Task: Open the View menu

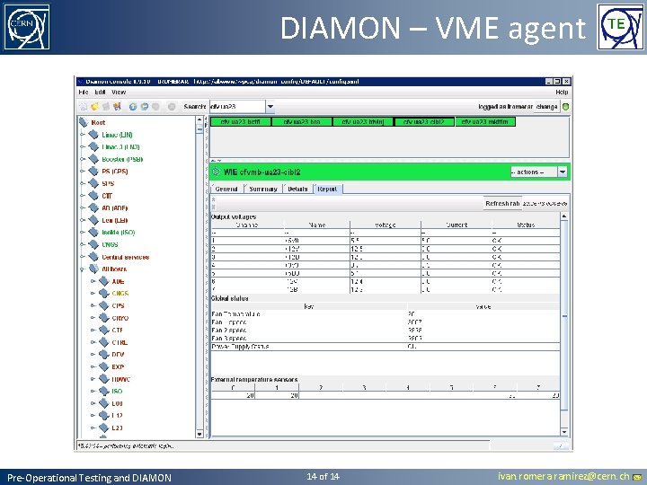Action: (x=119, y=92)
